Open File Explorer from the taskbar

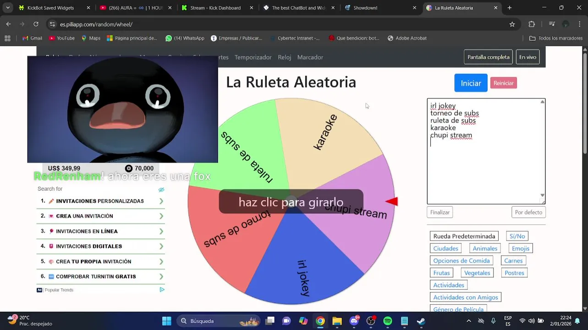(337, 321)
